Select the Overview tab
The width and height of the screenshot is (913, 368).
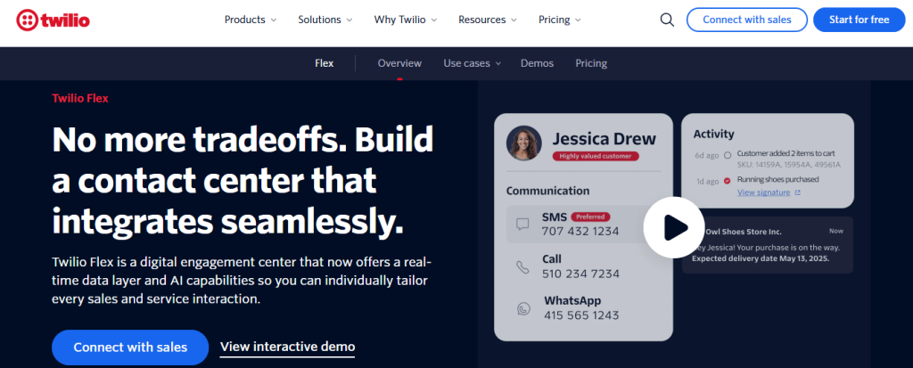click(399, 63)
